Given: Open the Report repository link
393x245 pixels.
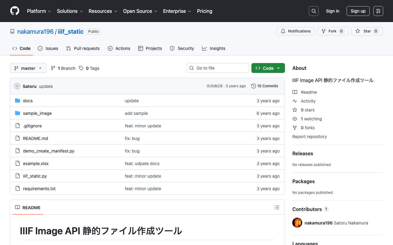Looking at the screenshot, I should point(309,137).
